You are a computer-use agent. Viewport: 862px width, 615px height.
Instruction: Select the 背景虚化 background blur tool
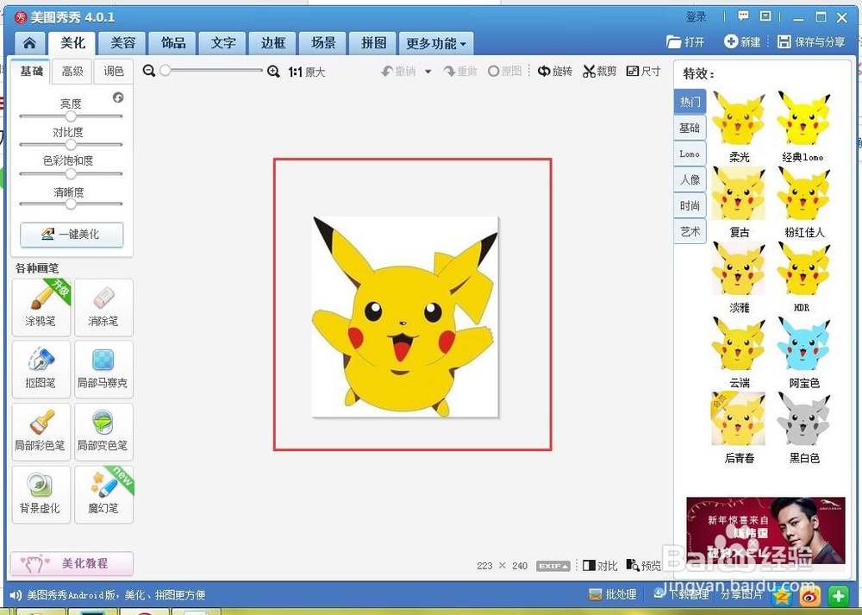point(41,494)
